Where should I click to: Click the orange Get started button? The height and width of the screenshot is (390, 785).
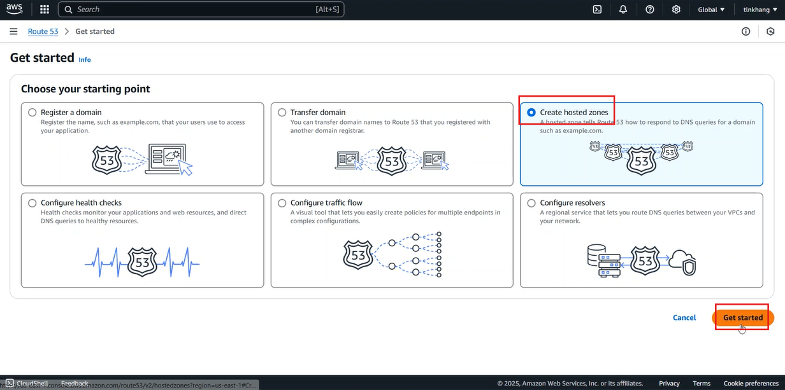743,317
